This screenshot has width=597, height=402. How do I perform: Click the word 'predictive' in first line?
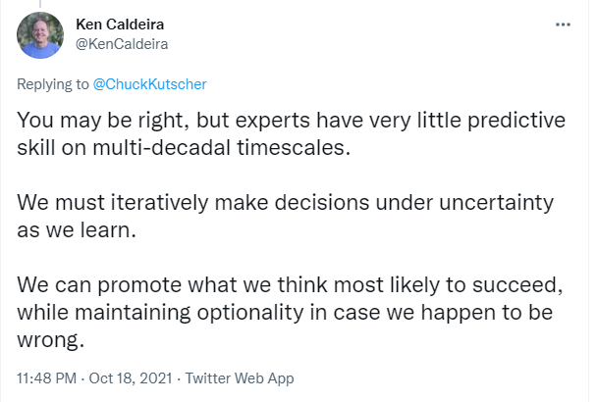click(x=516, y=121)
